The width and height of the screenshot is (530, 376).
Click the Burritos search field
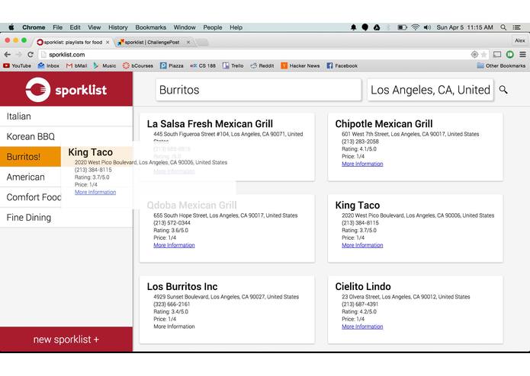(x=259, y=90)
